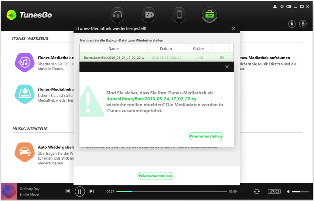The width and height of the screenshot is (314, 201).
Task: Open the phone device tab
Action: (179, 15)
